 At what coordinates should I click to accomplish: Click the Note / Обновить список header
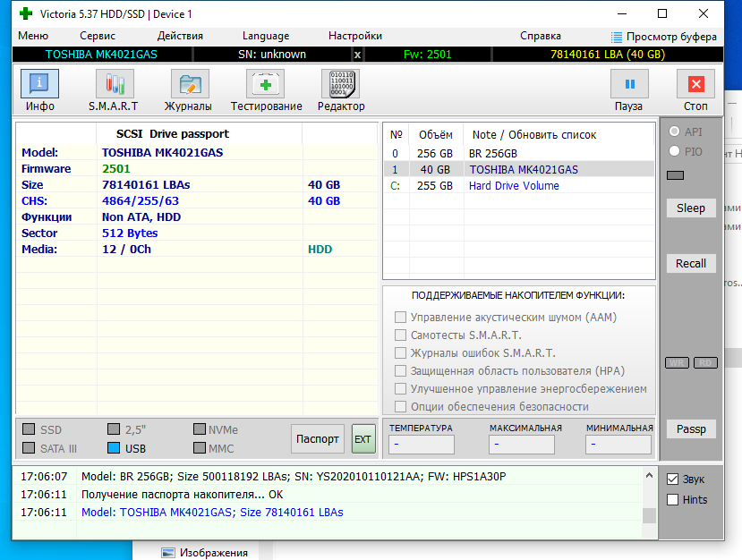(x=534, y=135)
